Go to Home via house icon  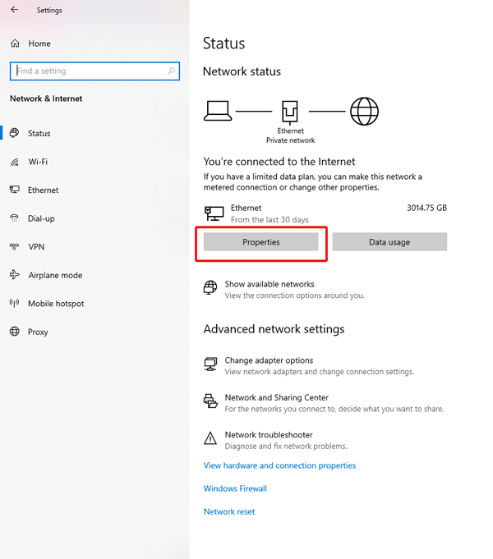[14, 44]
